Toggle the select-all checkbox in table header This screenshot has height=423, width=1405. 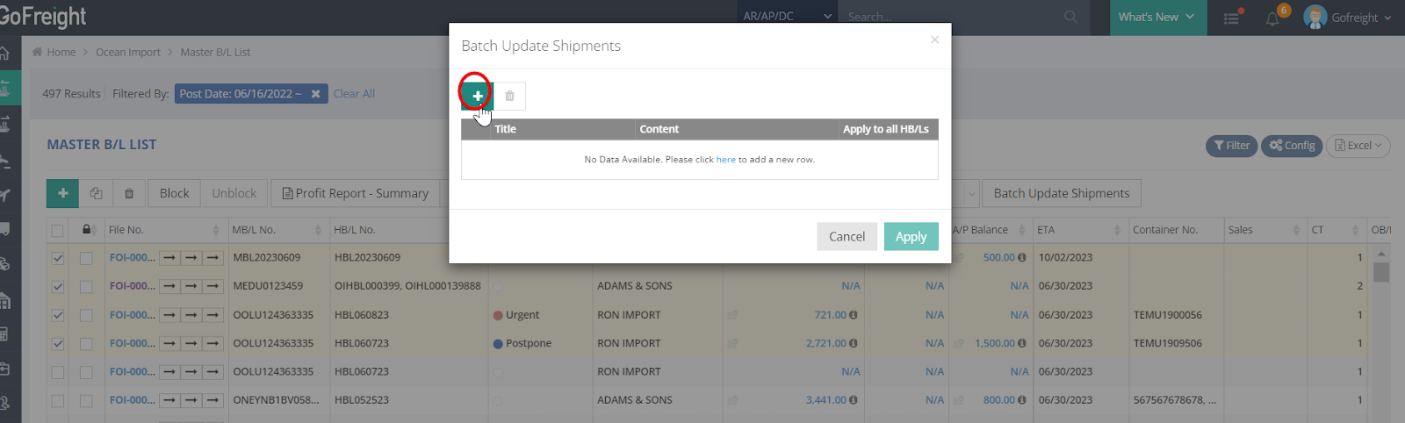pyautogui.click(x=58, y=230)
